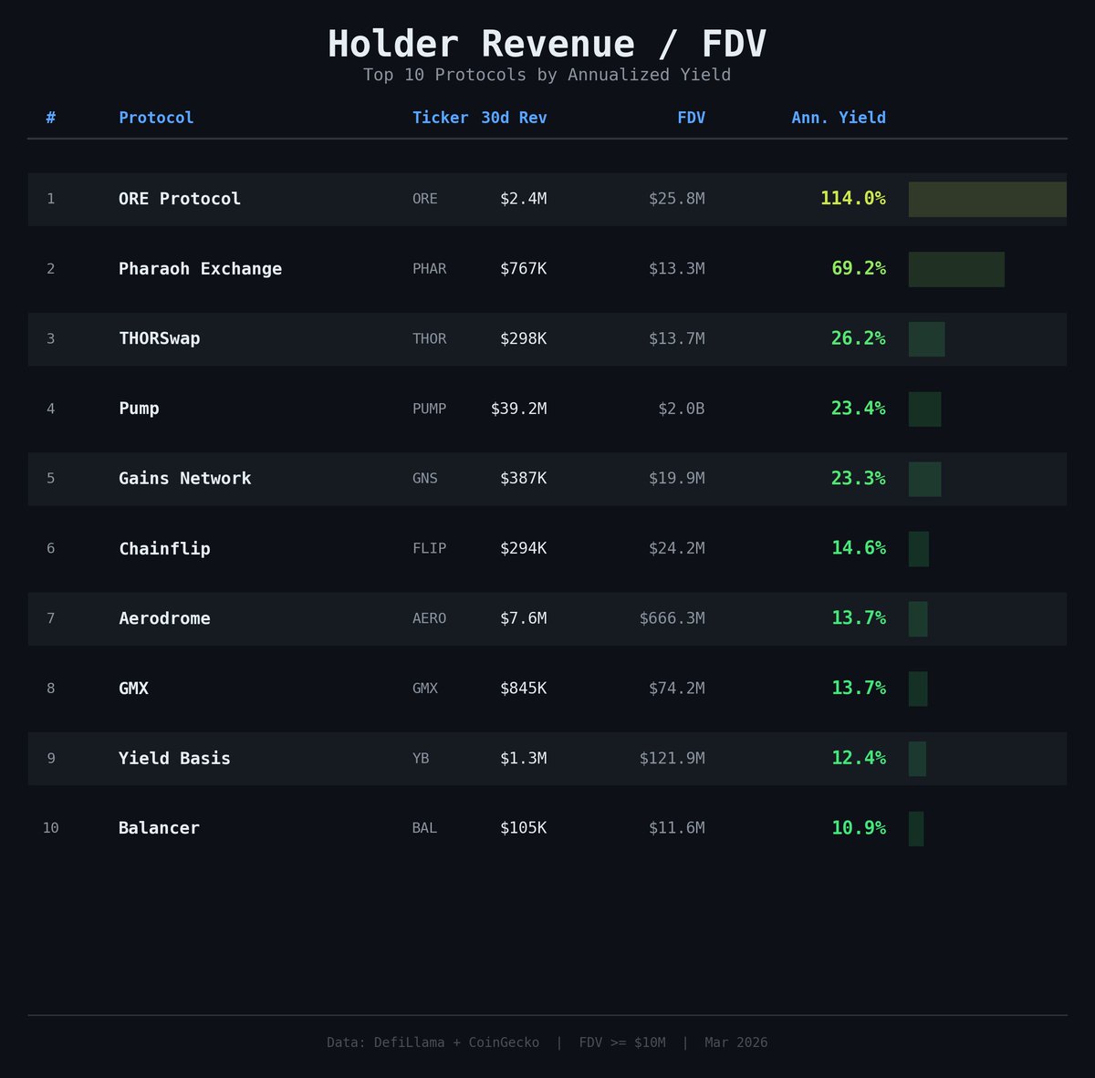
Task: Click the Protocol column header
Action: tap(156, 118)
